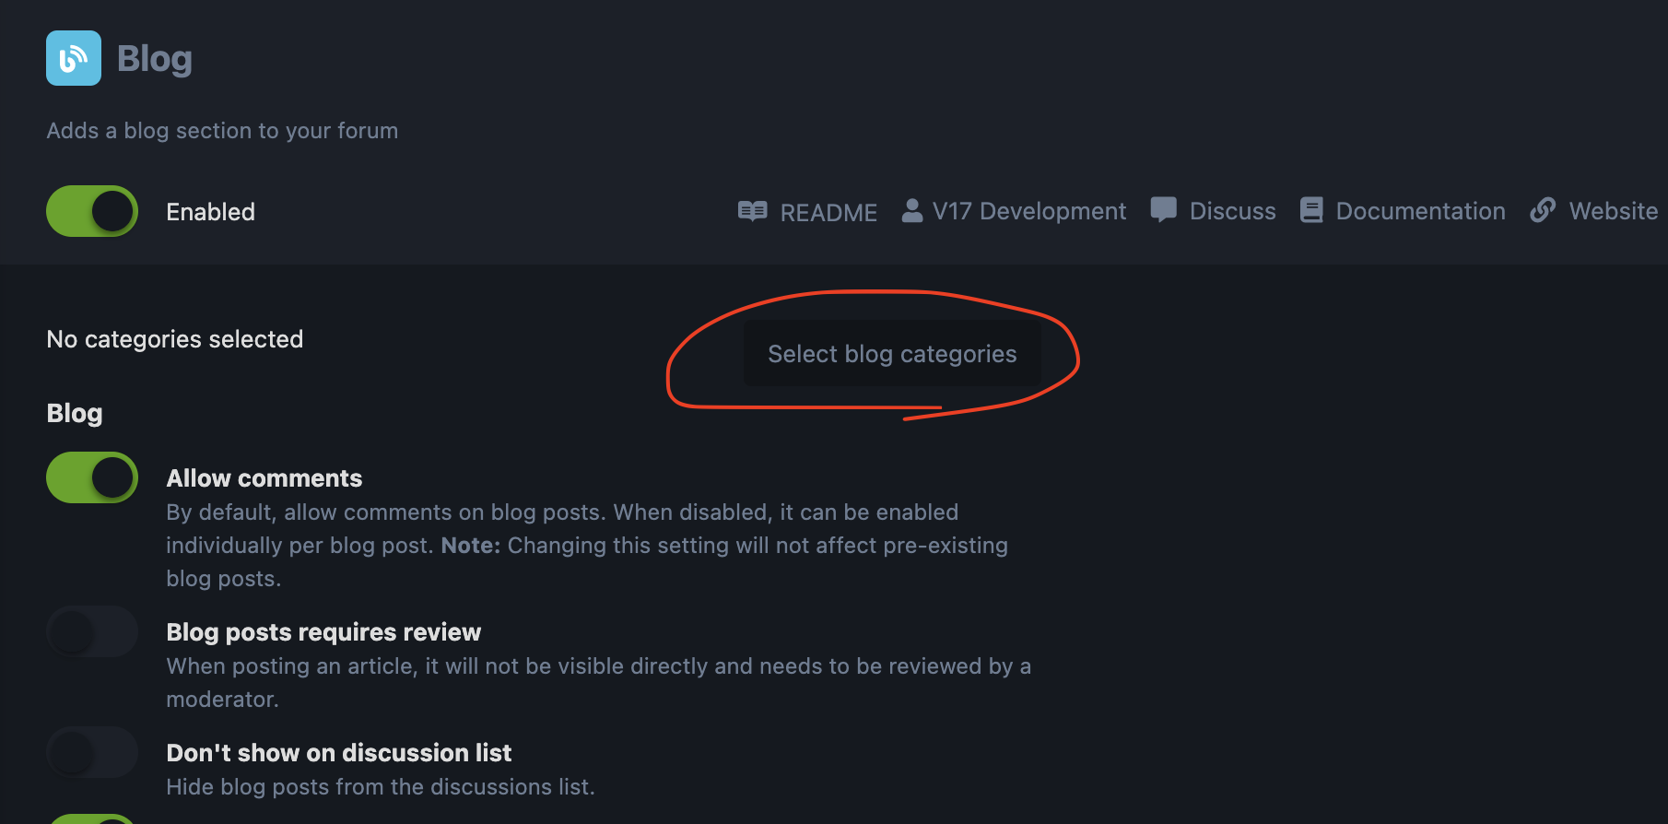
Task: Open the Documentation link
Action: pyautogui.click(x=1420, y=211)
